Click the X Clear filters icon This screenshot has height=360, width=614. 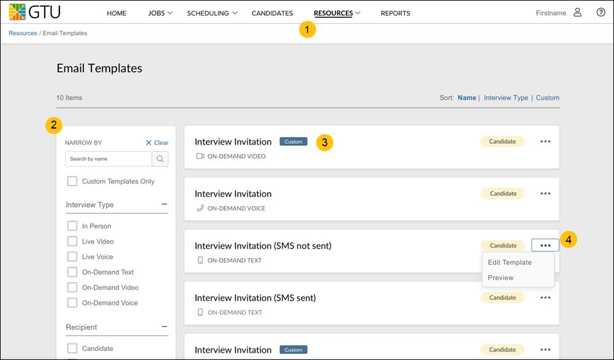click(149, 143)
